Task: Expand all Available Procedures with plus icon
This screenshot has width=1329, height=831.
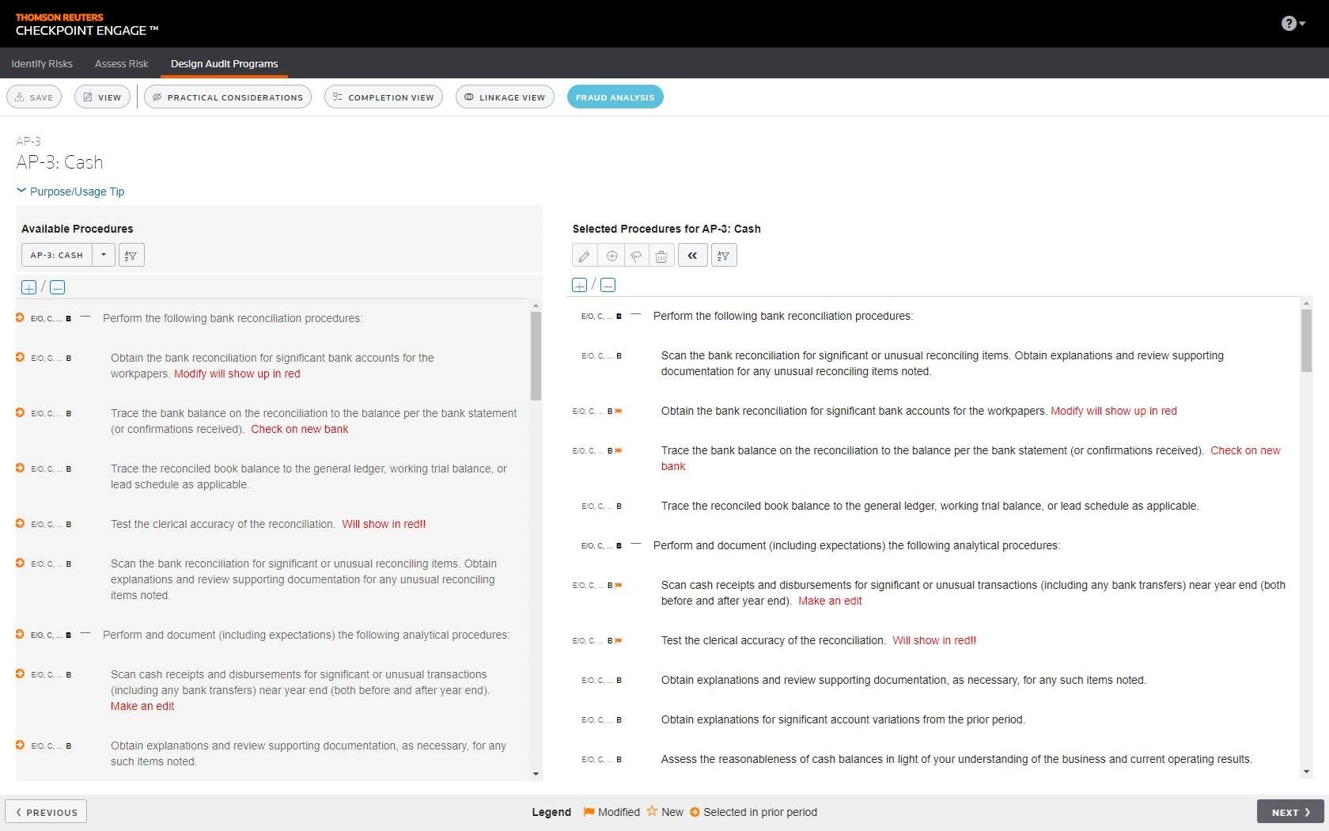Action: [28, 287]
